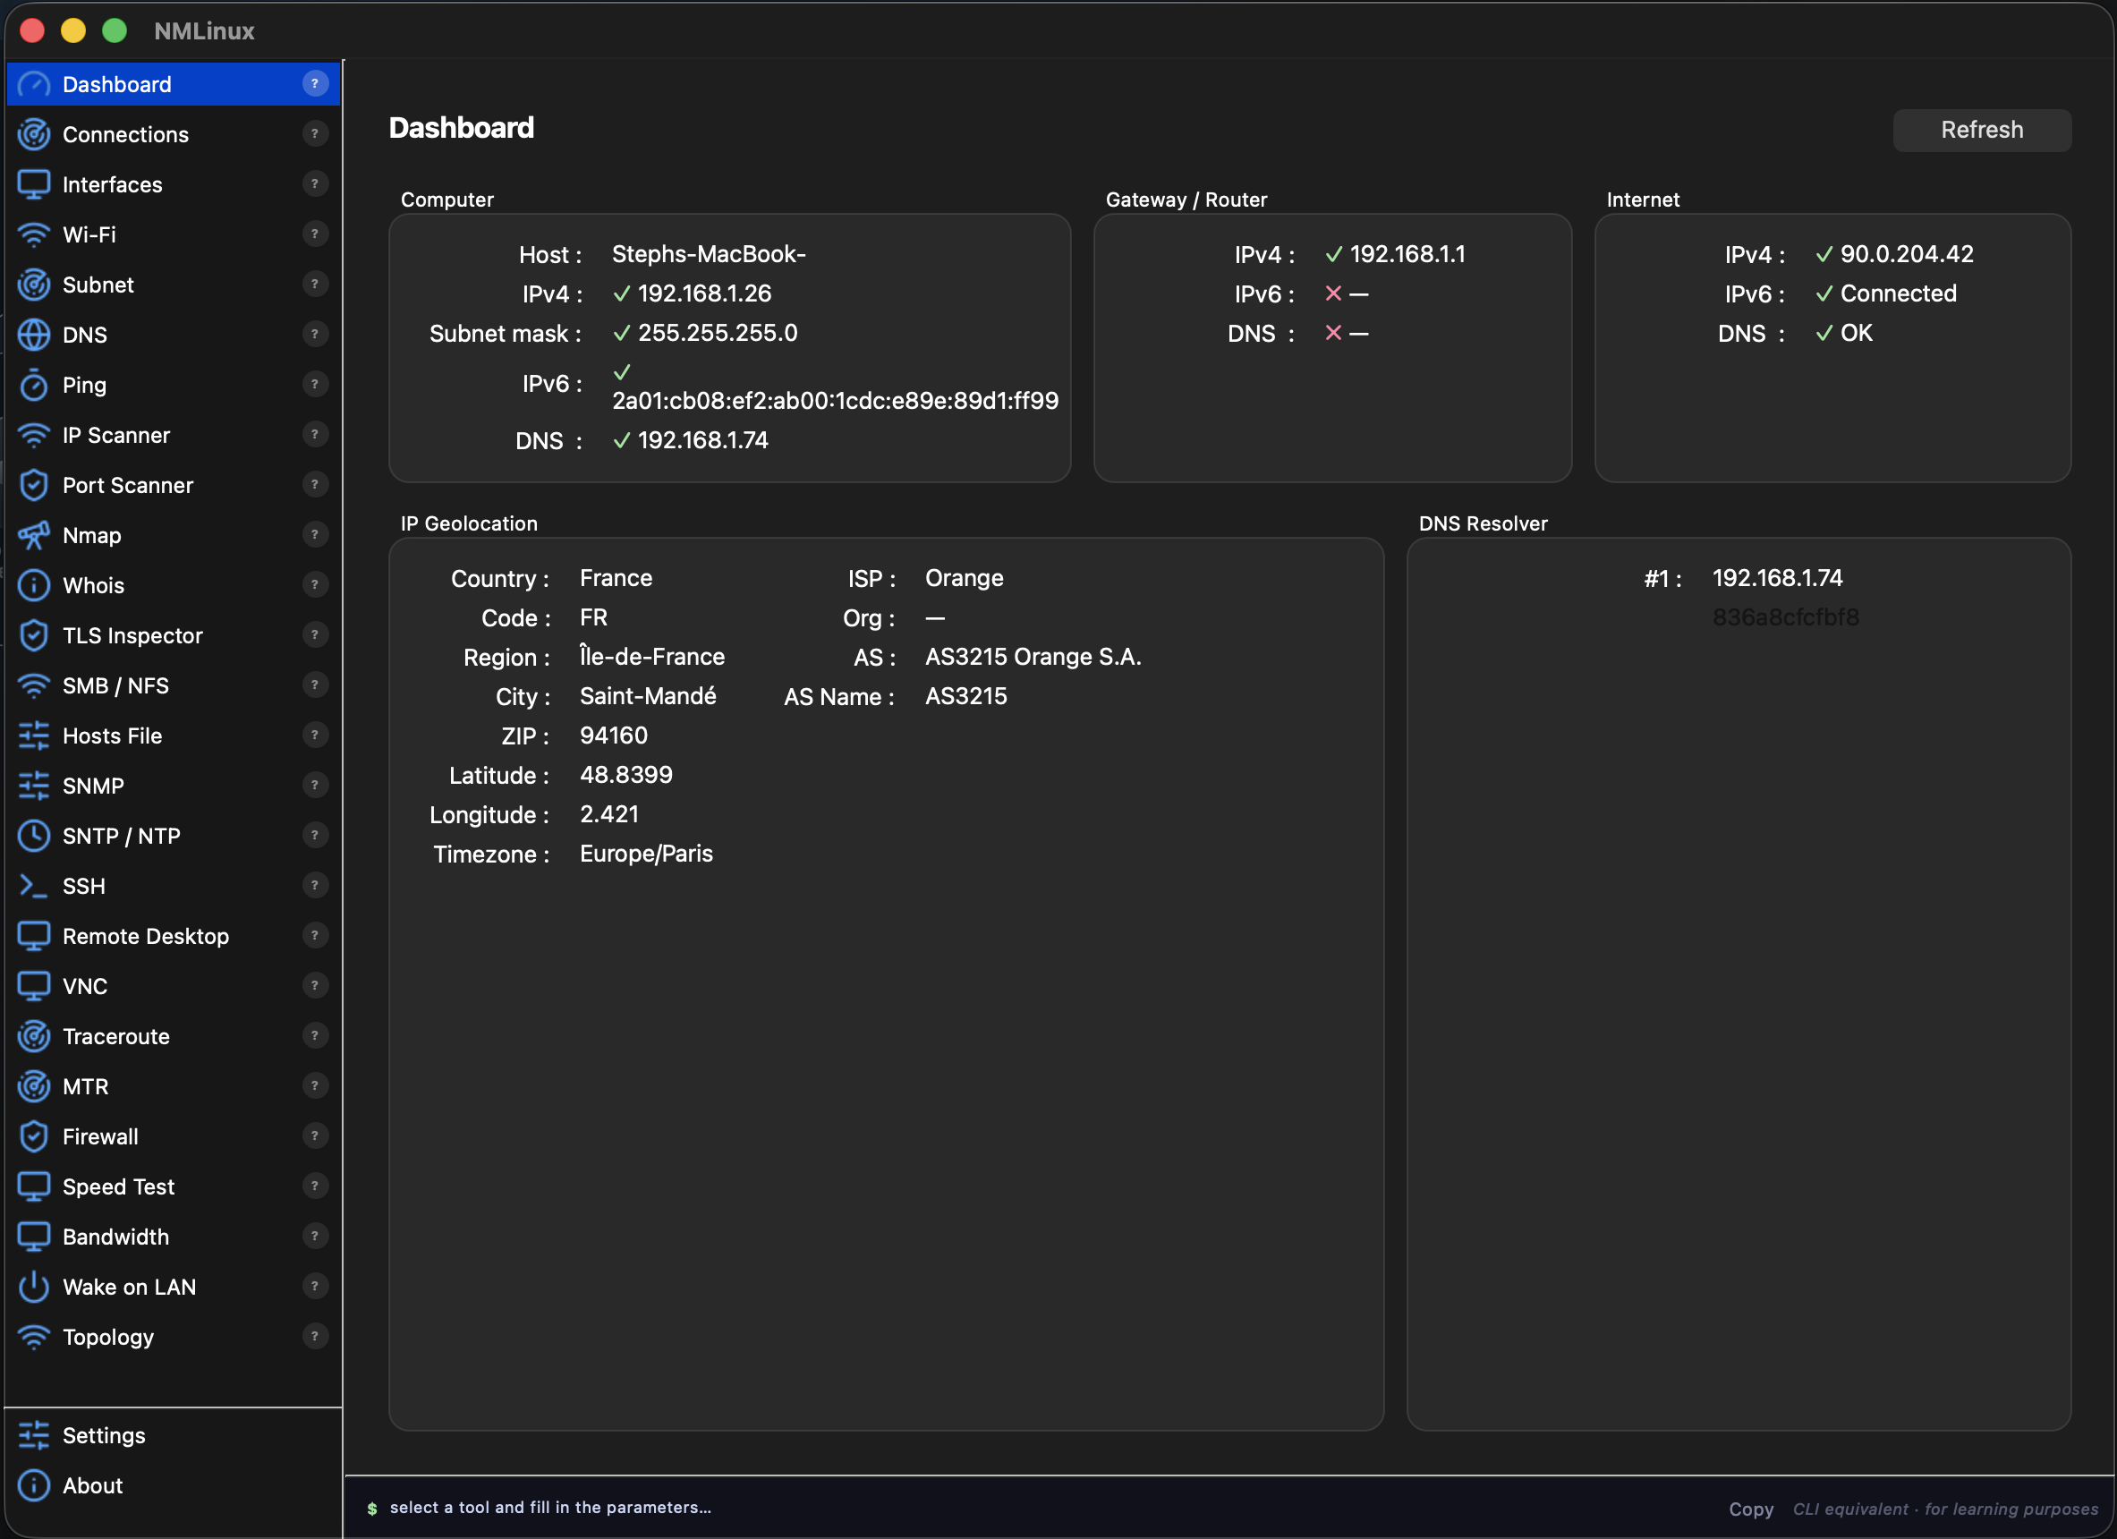Click the Subnet radar icon
This screenshot has width=2117, height=1539.
point(34,285)
